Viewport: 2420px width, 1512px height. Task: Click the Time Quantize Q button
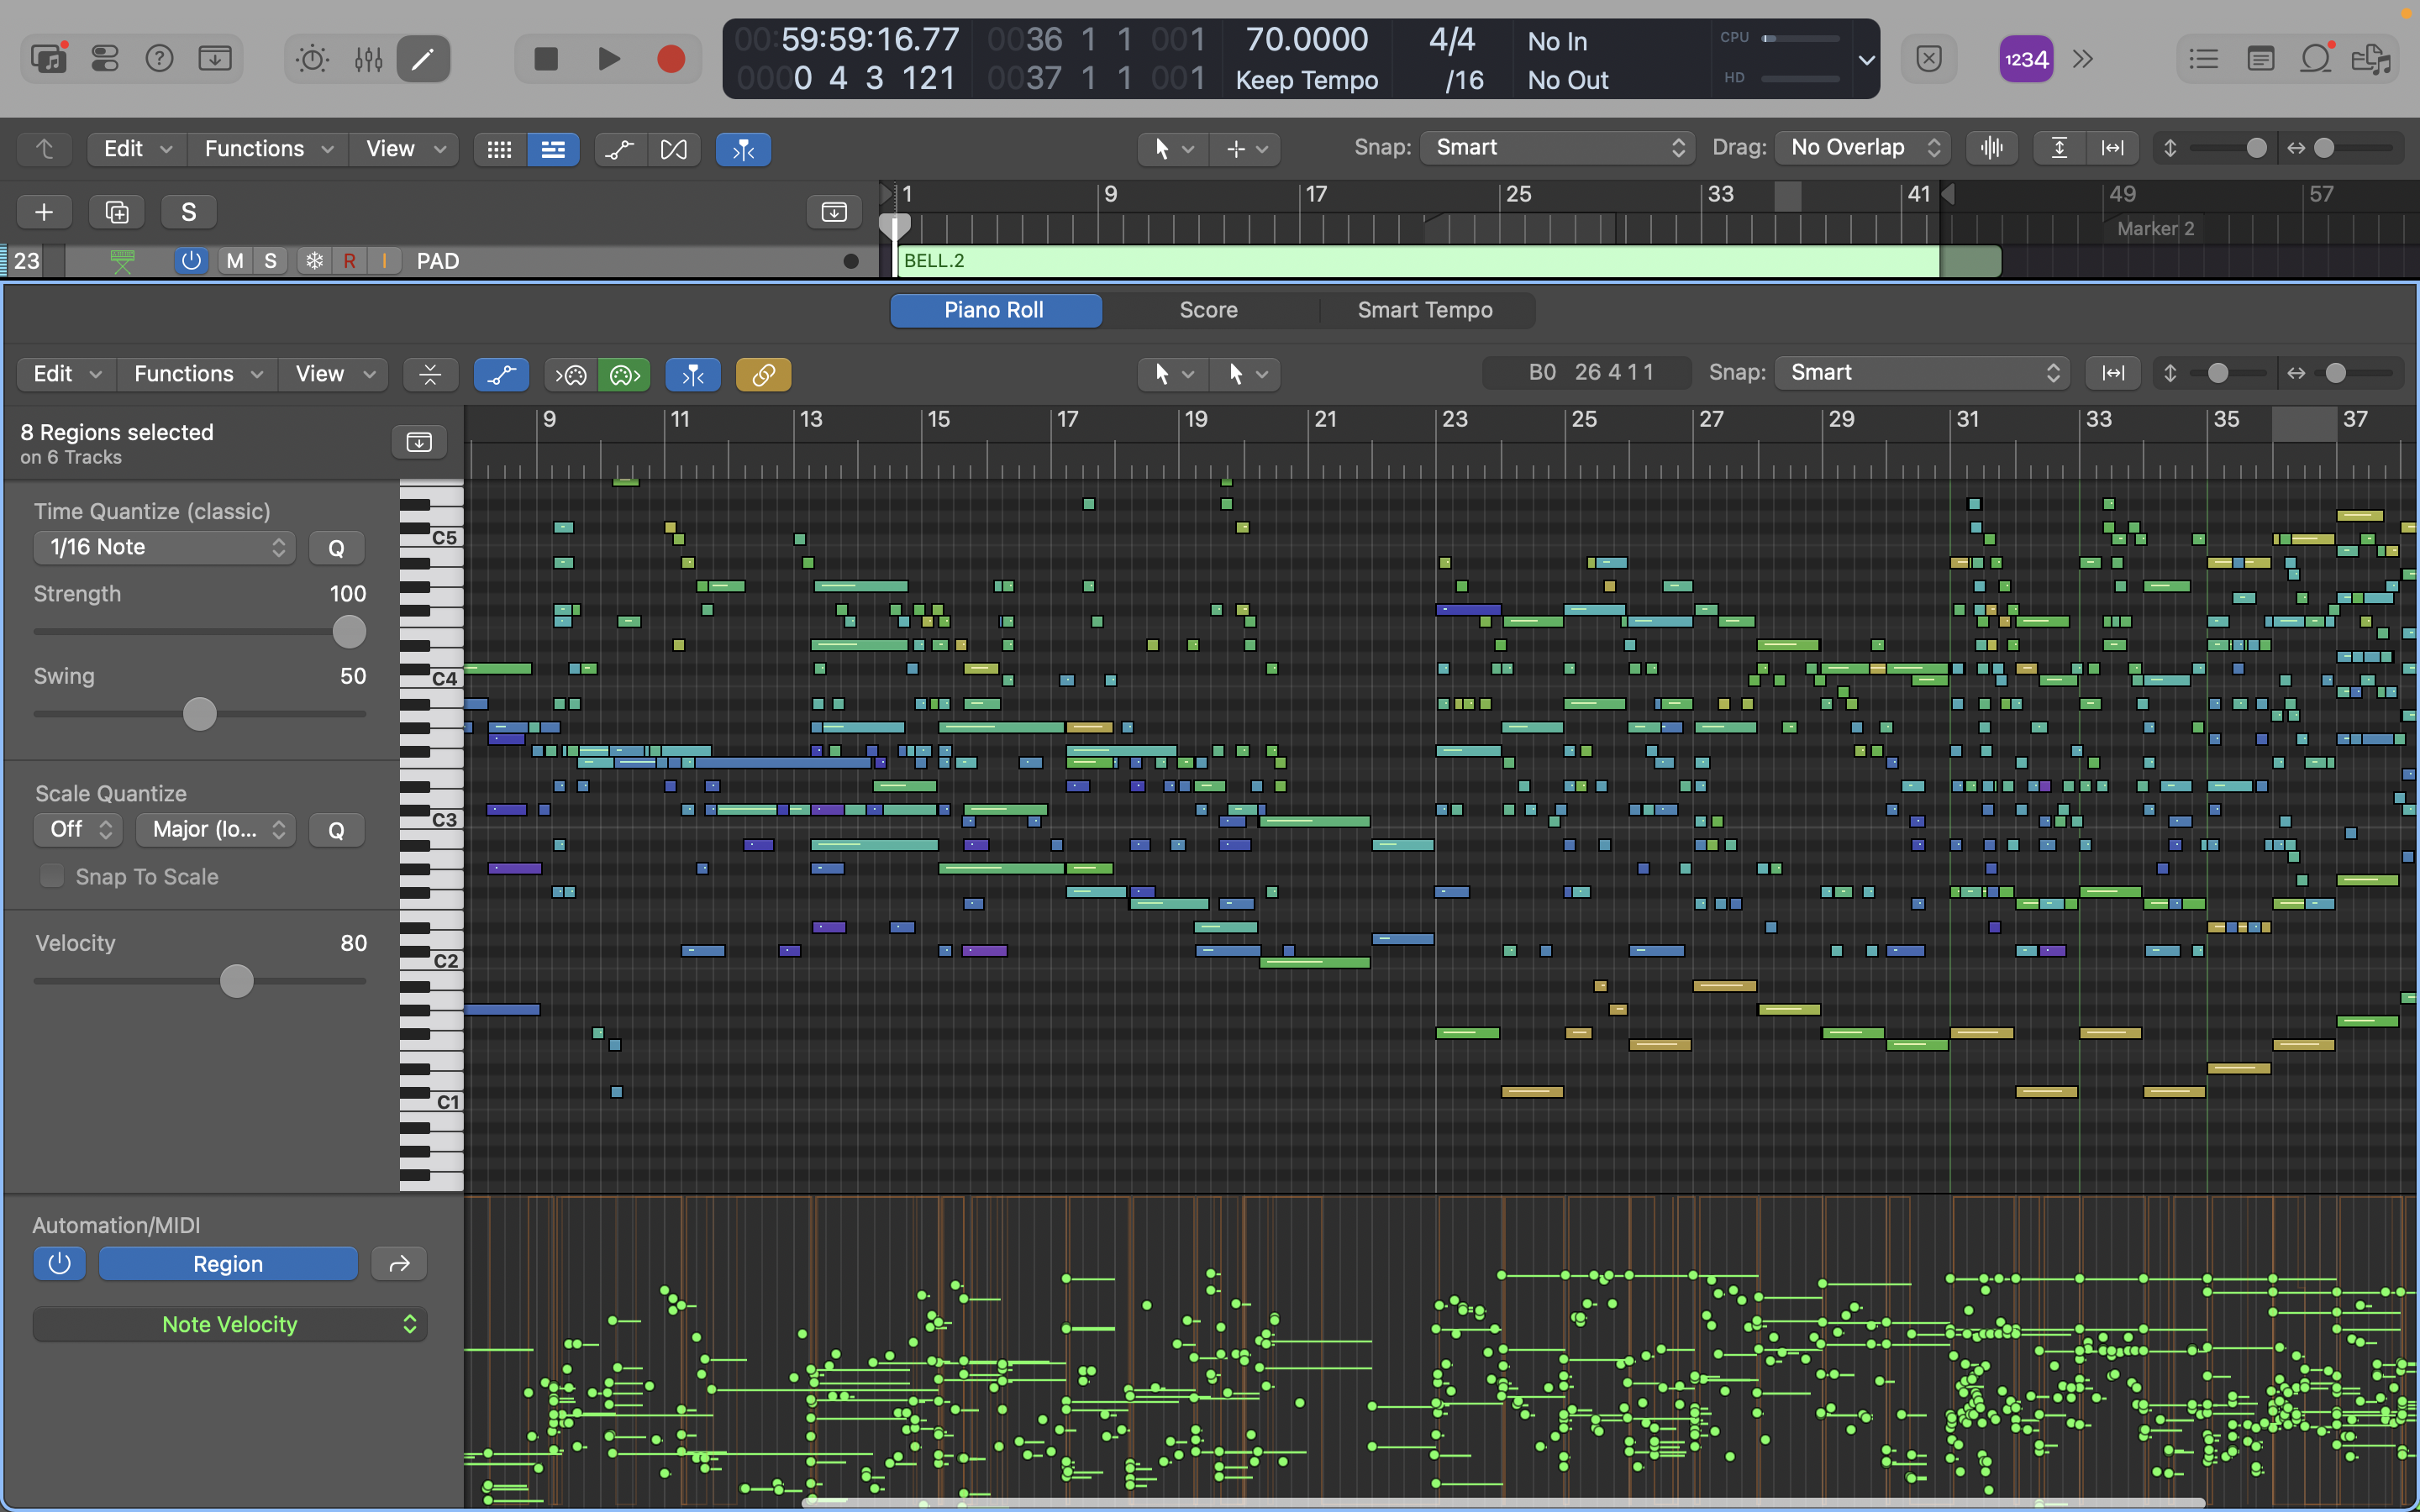[x=336, y=548]
